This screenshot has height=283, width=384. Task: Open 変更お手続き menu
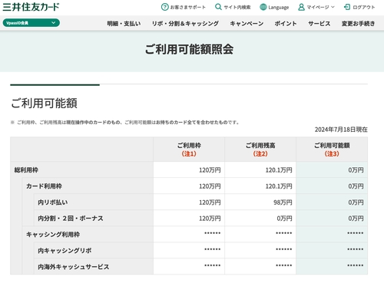pos(358,24)
